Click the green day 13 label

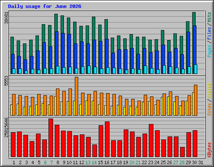(x=88, y=162)
